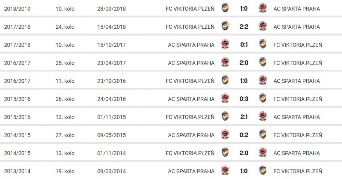Click FC Viktoria Plzeň name in 23/10/2016 row
This screenshot has height=179, width=342.
tap(190, 81)
